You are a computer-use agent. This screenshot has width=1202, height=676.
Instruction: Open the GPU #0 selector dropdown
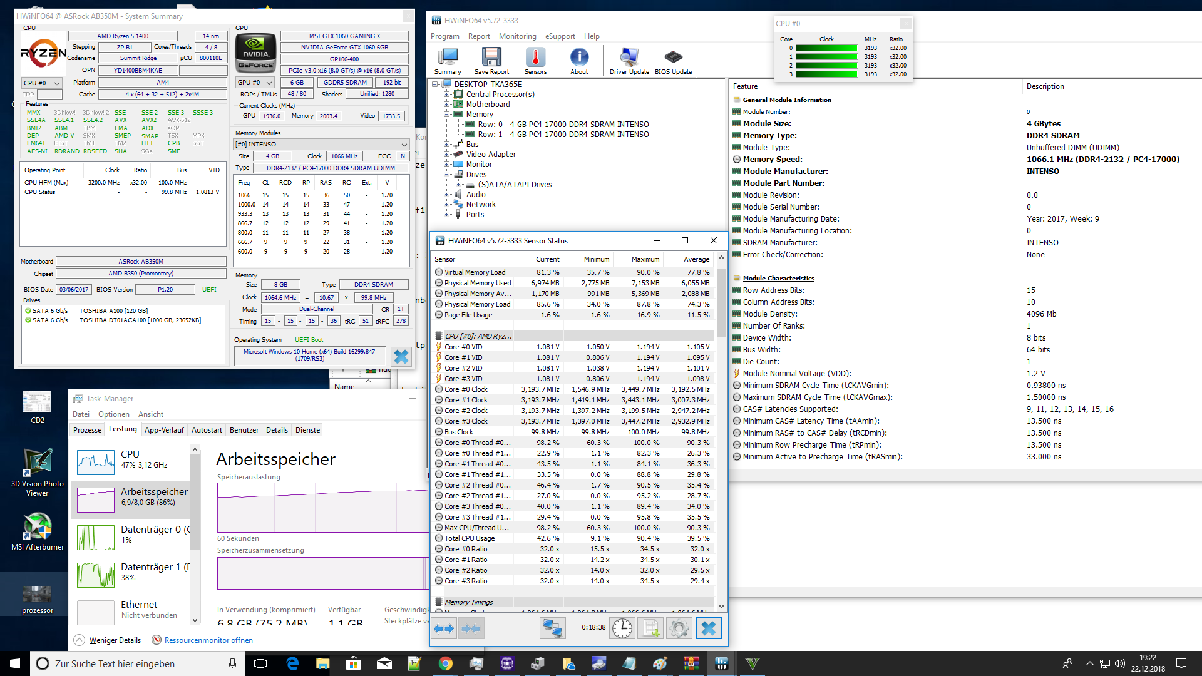point(255,83)
